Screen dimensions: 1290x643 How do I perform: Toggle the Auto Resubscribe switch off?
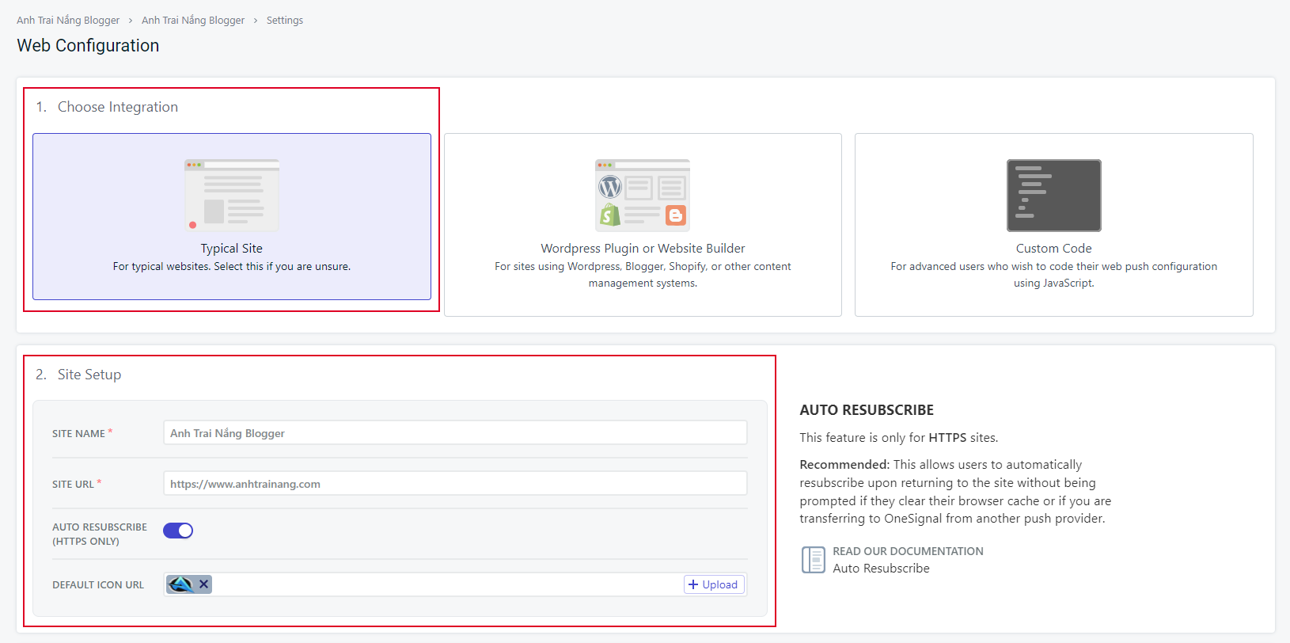[x=178, y=531]
